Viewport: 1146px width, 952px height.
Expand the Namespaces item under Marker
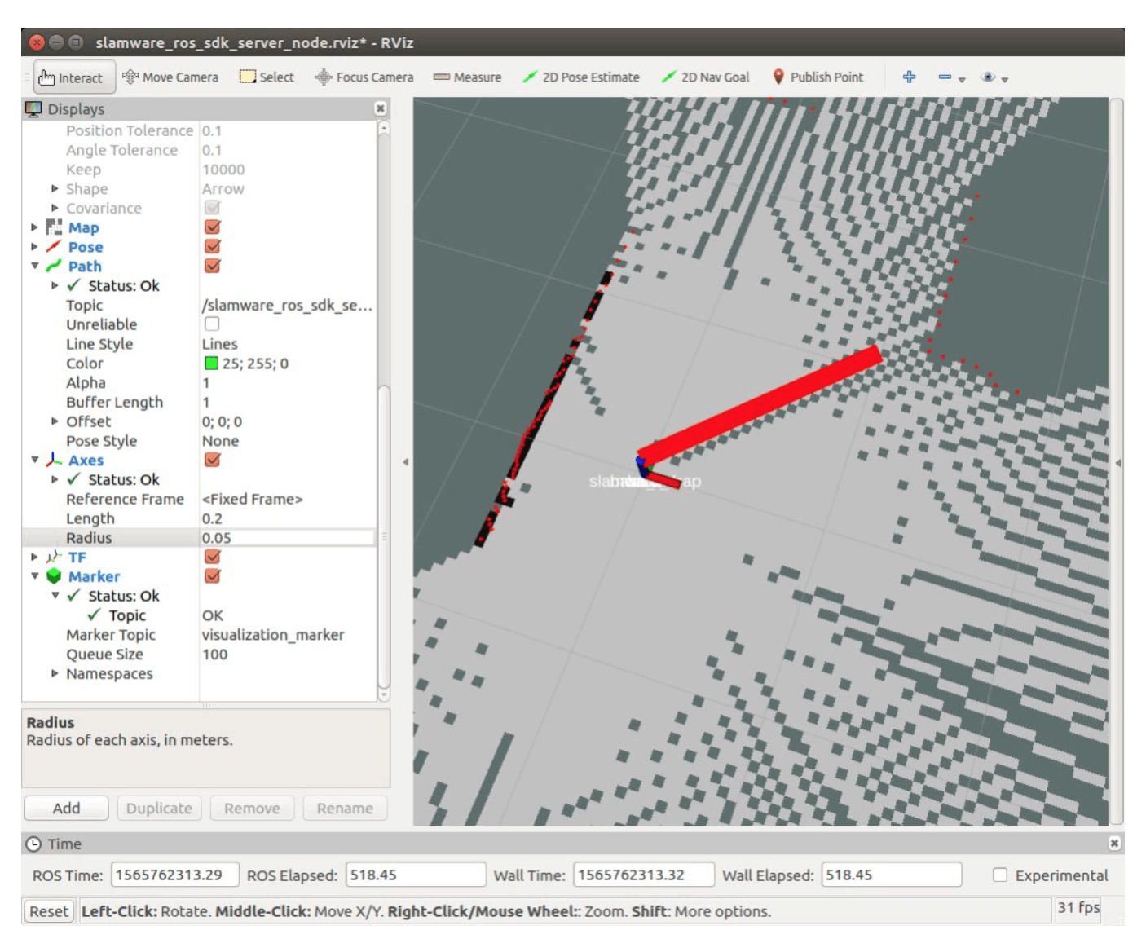54,673
